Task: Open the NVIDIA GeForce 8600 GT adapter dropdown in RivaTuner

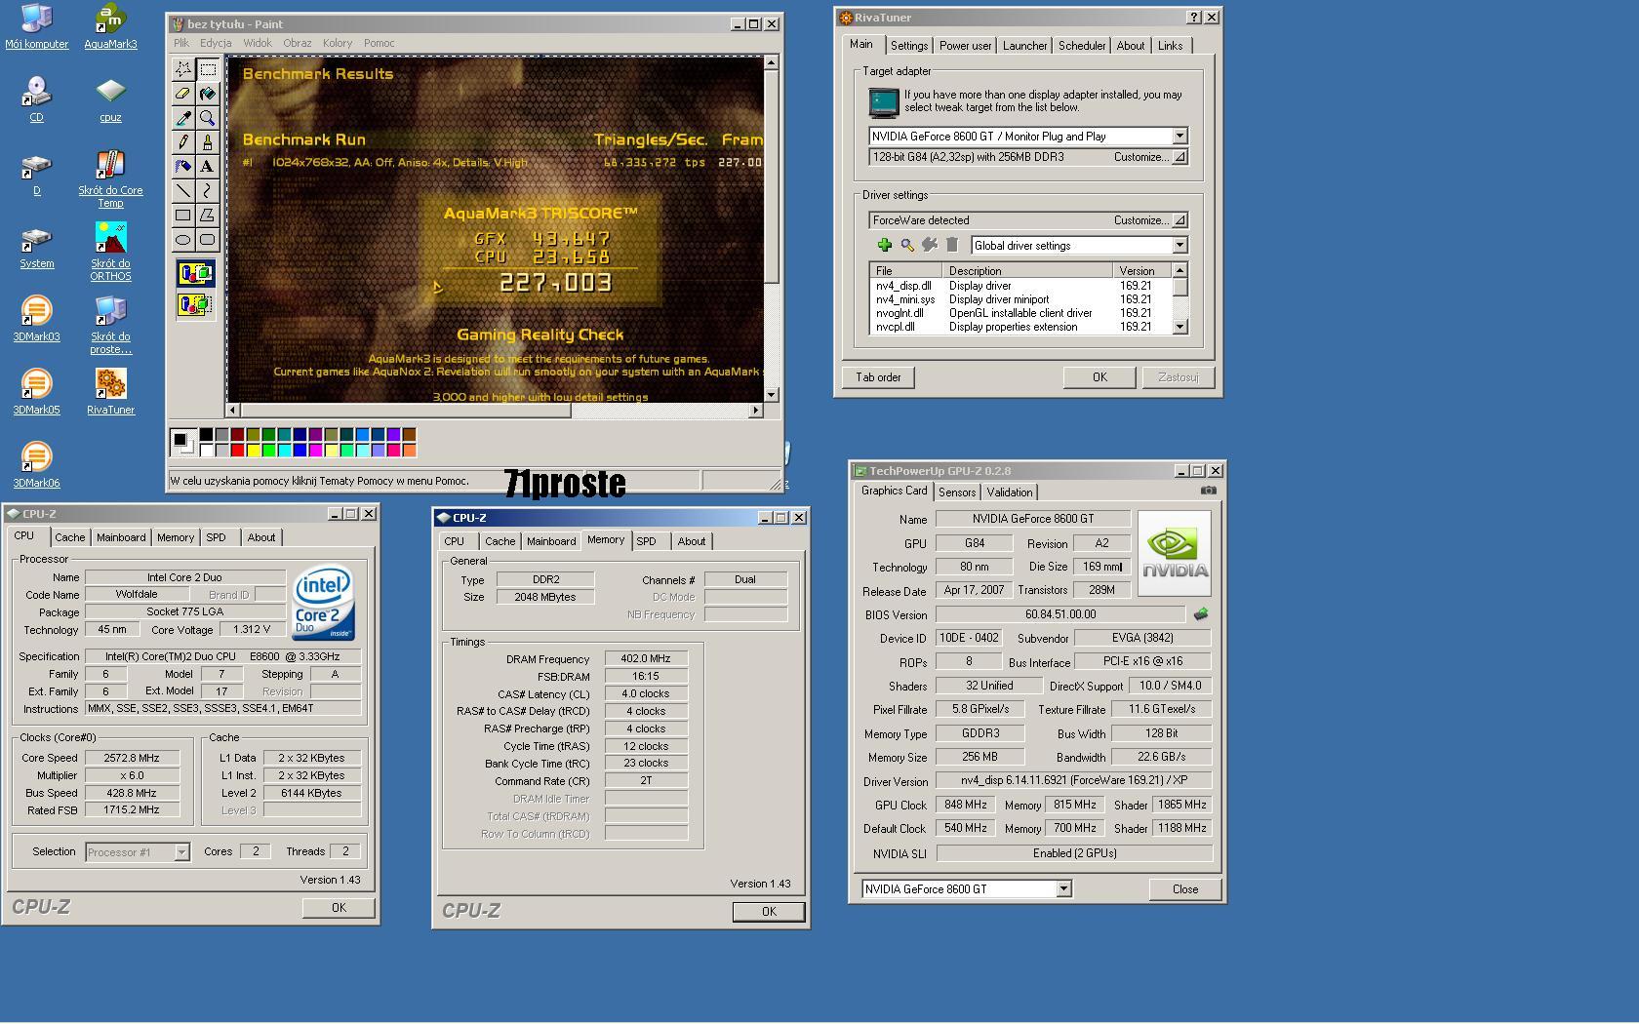Action: pyautogui.click(x=1179, y=136)
